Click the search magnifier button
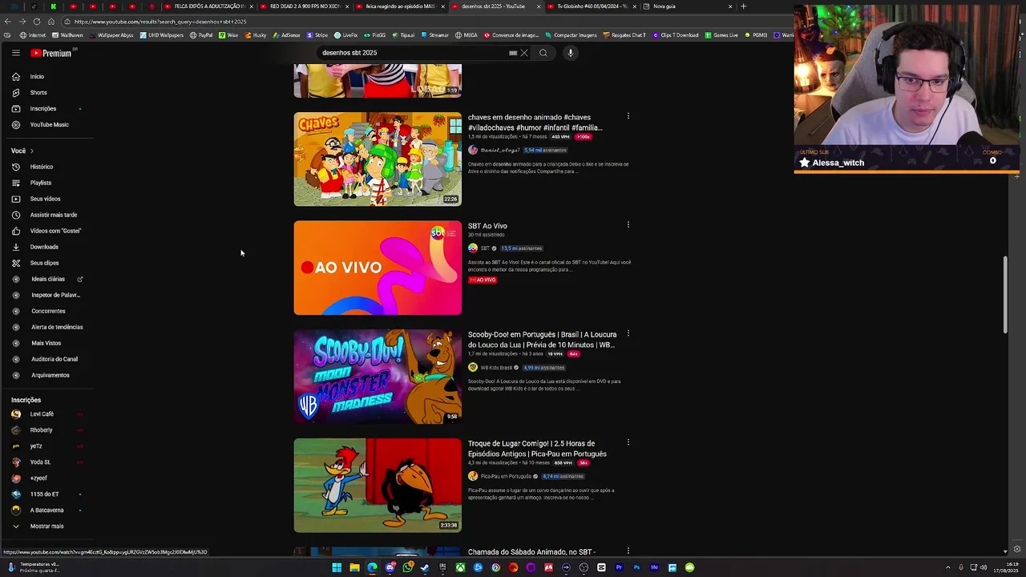 pos(543,53)
